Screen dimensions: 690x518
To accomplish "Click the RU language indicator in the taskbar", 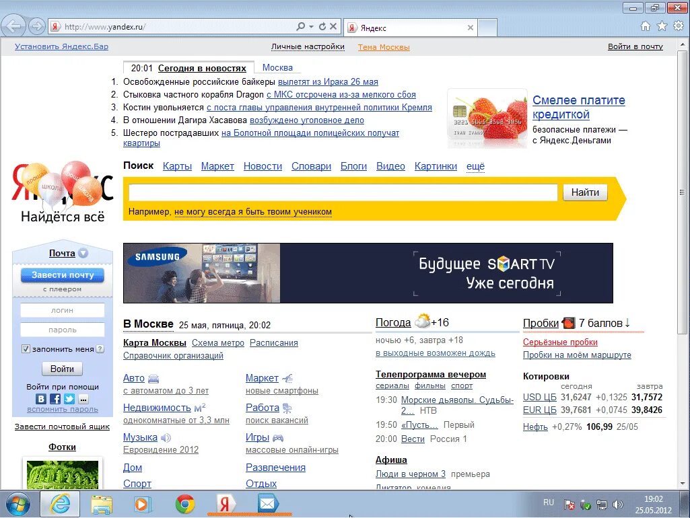I will coord(549,502).
